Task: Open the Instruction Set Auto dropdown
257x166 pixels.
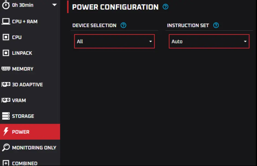Action: (x=209, y=41)
